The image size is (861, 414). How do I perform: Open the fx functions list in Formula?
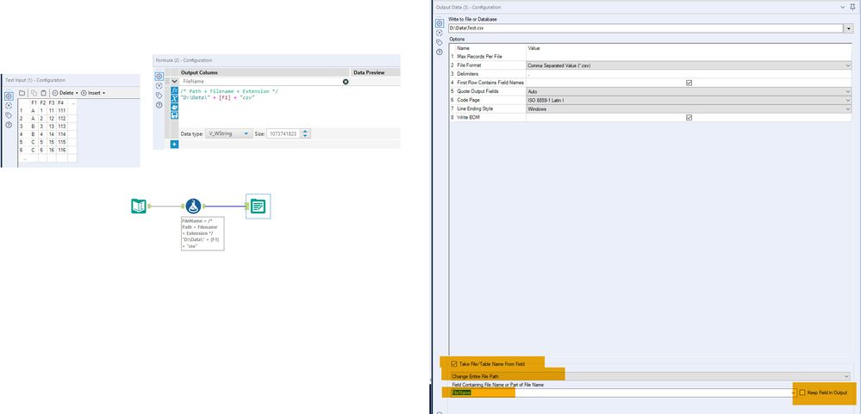point(175,90)
